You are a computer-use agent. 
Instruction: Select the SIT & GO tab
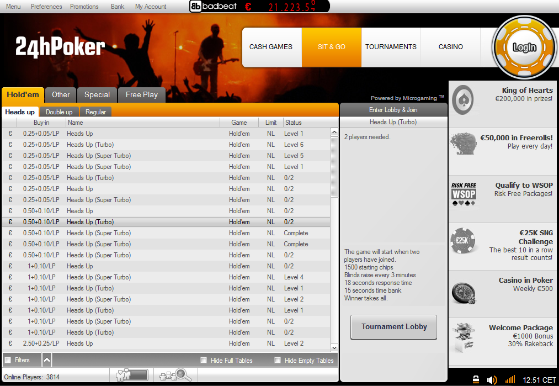click(332, 47)
